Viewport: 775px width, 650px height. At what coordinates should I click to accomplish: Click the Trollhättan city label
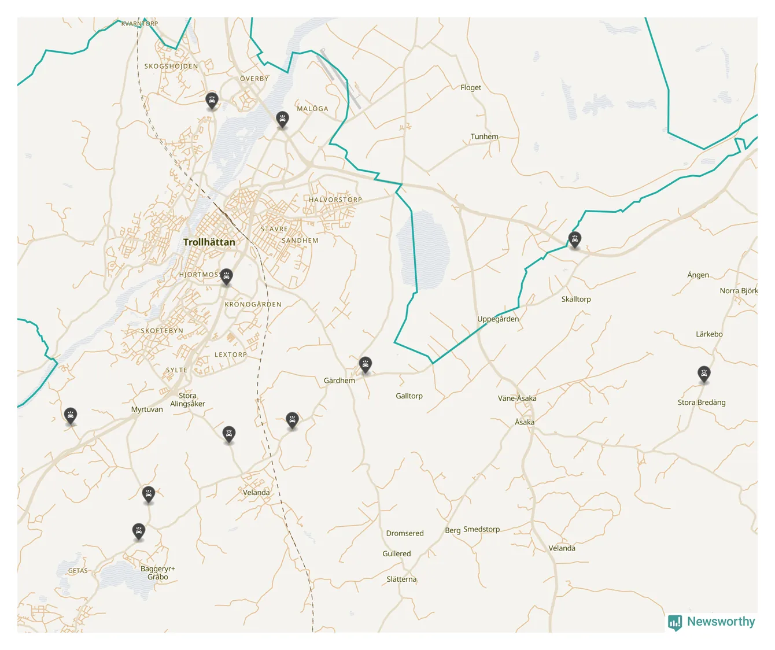(209, 242)
